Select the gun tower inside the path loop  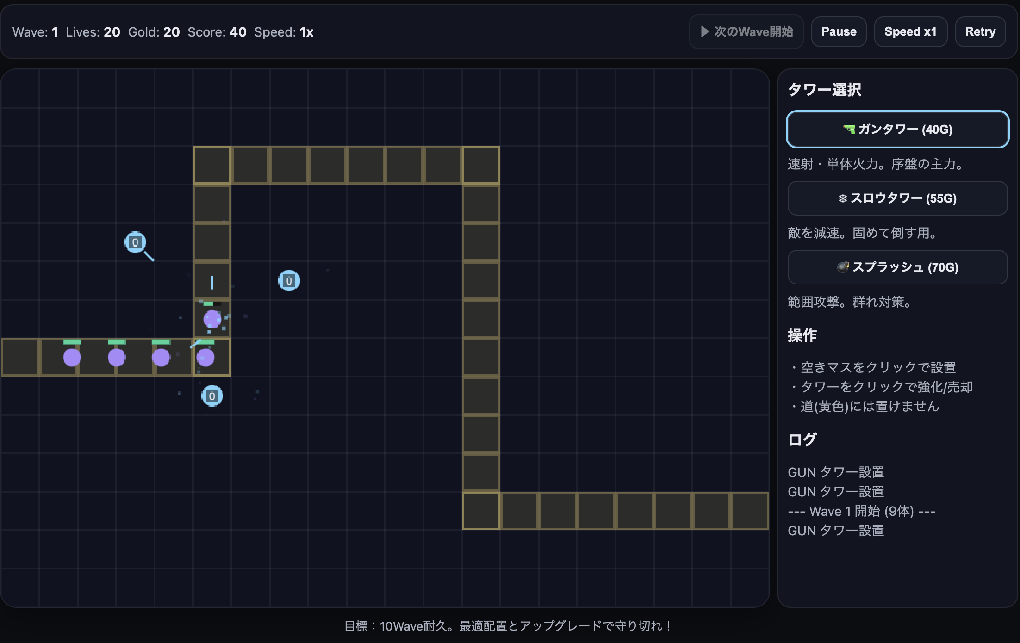(289, 281)
